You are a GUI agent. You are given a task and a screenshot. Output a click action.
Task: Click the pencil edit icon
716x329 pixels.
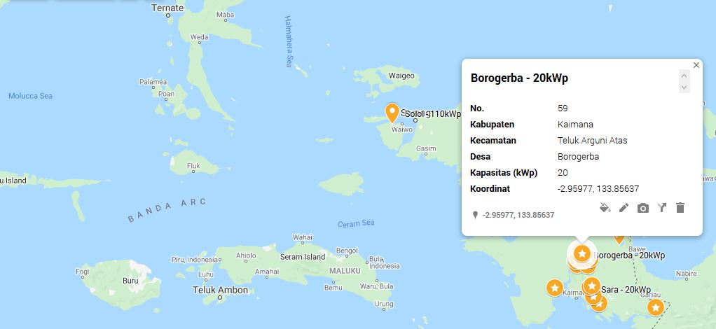pyautogui.click(x=624, y=208)
